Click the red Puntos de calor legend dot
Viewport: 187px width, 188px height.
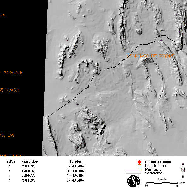click(139, 162)
